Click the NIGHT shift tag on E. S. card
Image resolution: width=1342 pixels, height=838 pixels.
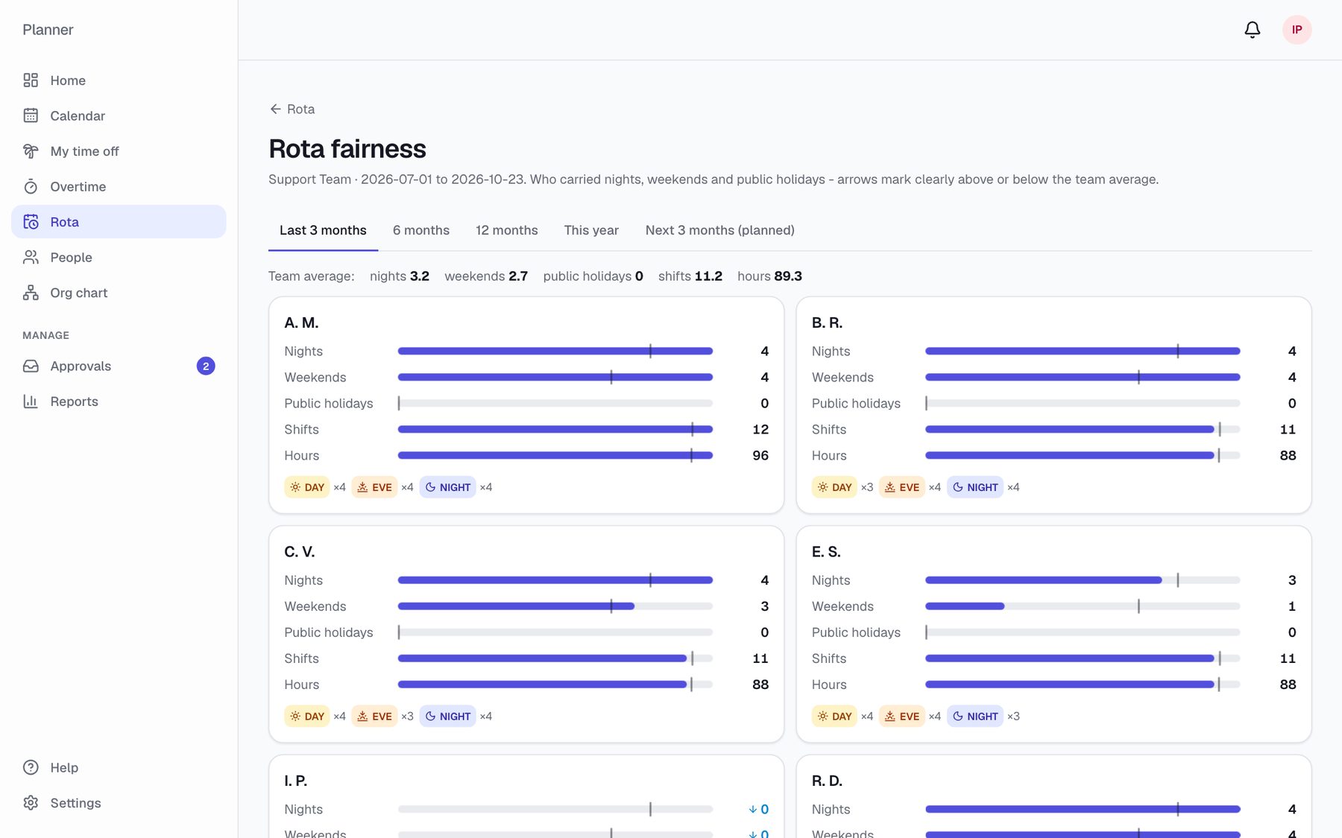click(975, 717)
